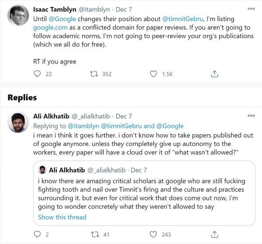Click Show this thread link
Screen dimensions: 262x244
coord(62,217)
